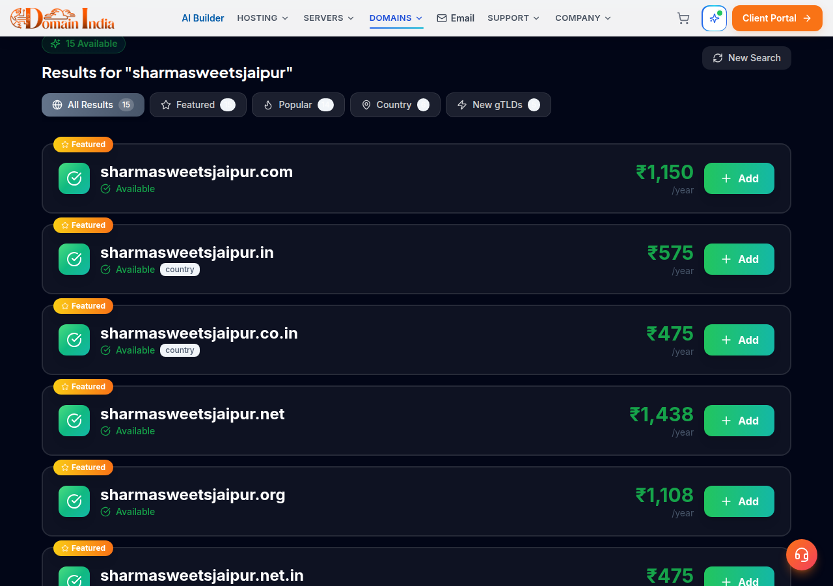Click the New Search button

coord(746,58)
